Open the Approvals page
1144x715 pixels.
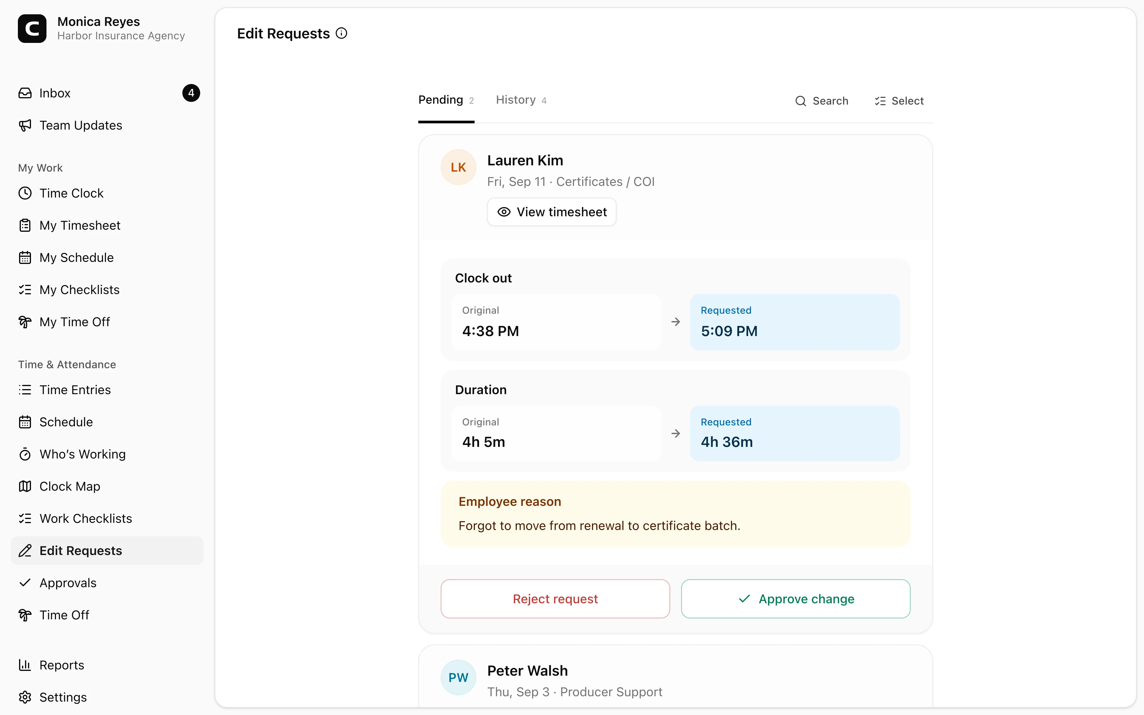point(107,583)
